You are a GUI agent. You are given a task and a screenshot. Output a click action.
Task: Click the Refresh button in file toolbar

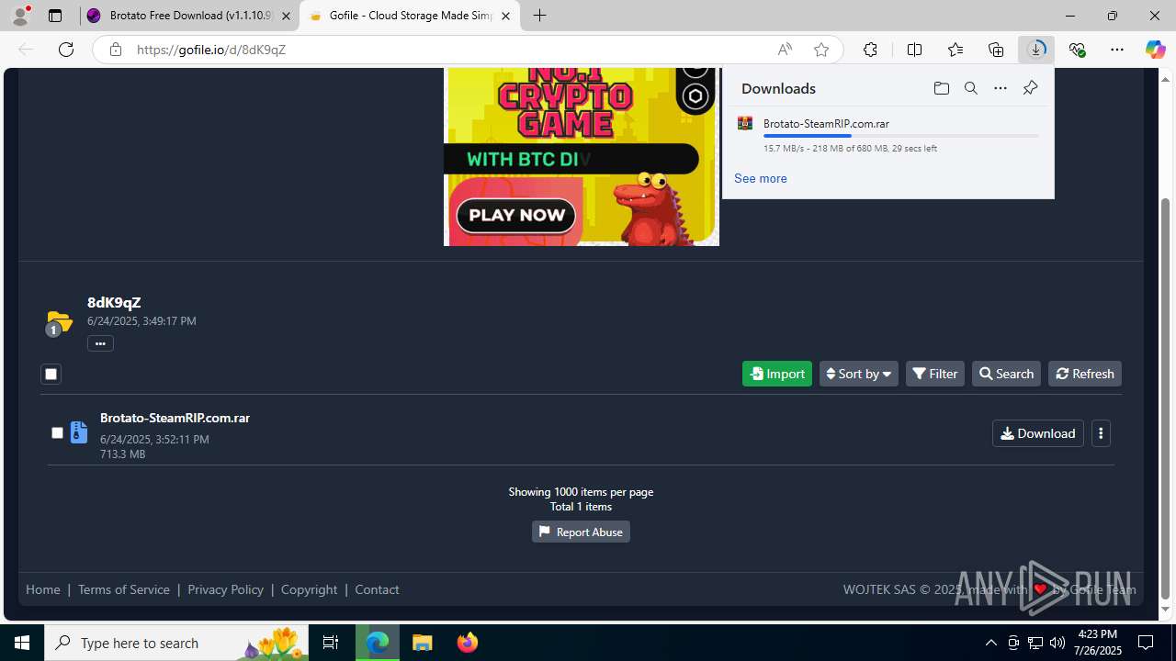pos(1085,374)
